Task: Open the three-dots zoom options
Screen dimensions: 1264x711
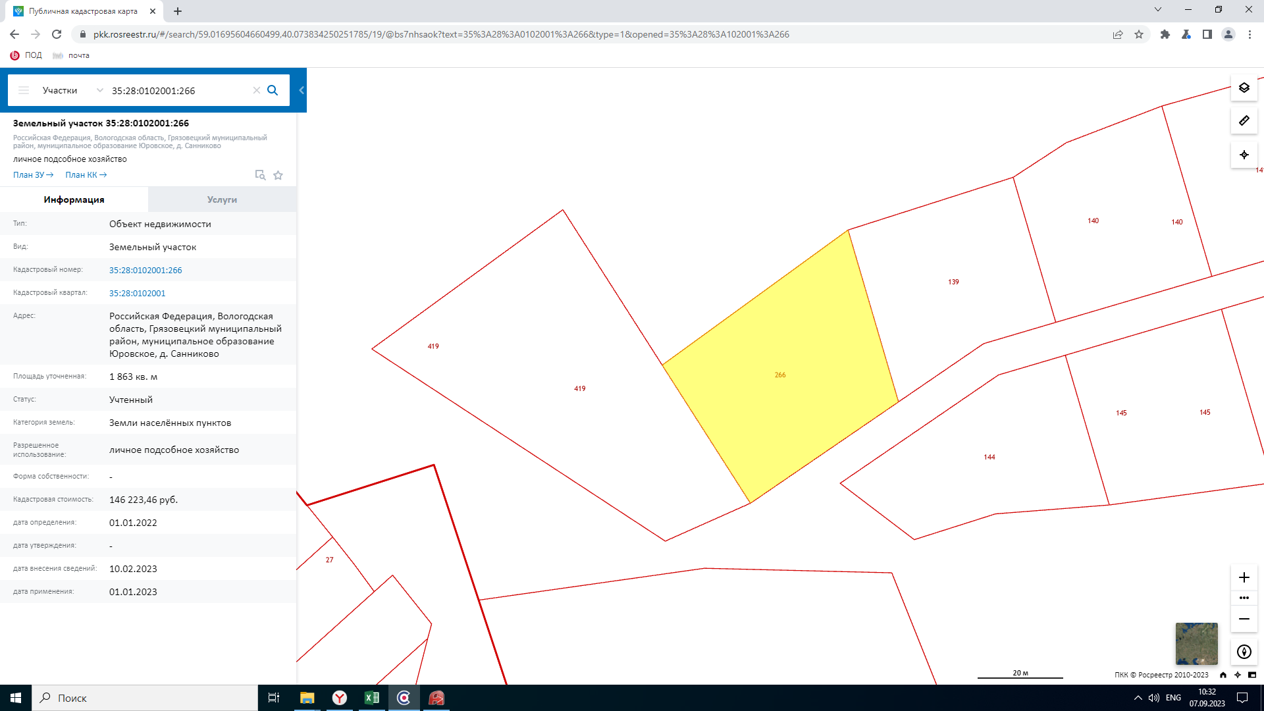Action: click(x=1244, y=598)
